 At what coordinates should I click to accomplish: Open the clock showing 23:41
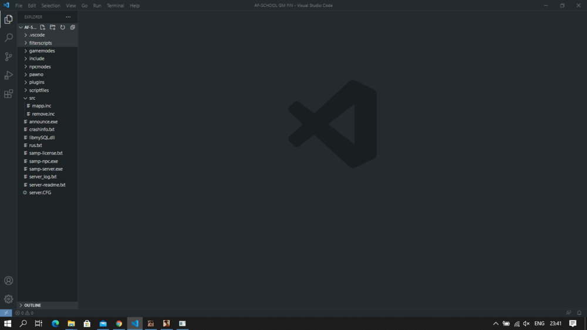[x=555, y=324]
